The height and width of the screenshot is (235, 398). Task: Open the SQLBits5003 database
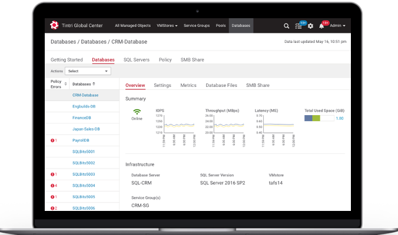(84, 174)
